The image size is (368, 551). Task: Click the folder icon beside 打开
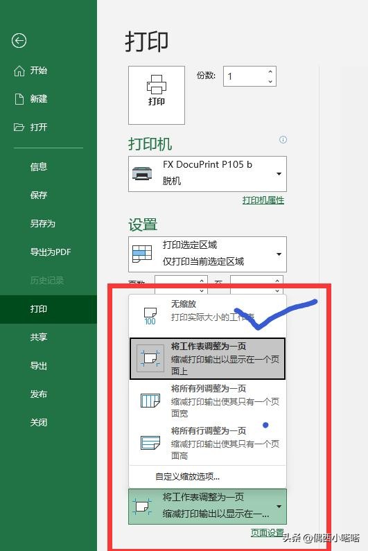pos(19,128)
